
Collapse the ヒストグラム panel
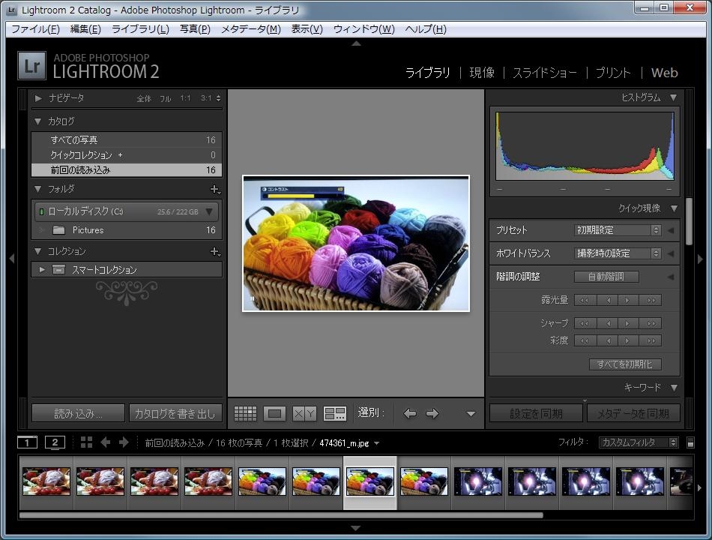pos(673,97)
